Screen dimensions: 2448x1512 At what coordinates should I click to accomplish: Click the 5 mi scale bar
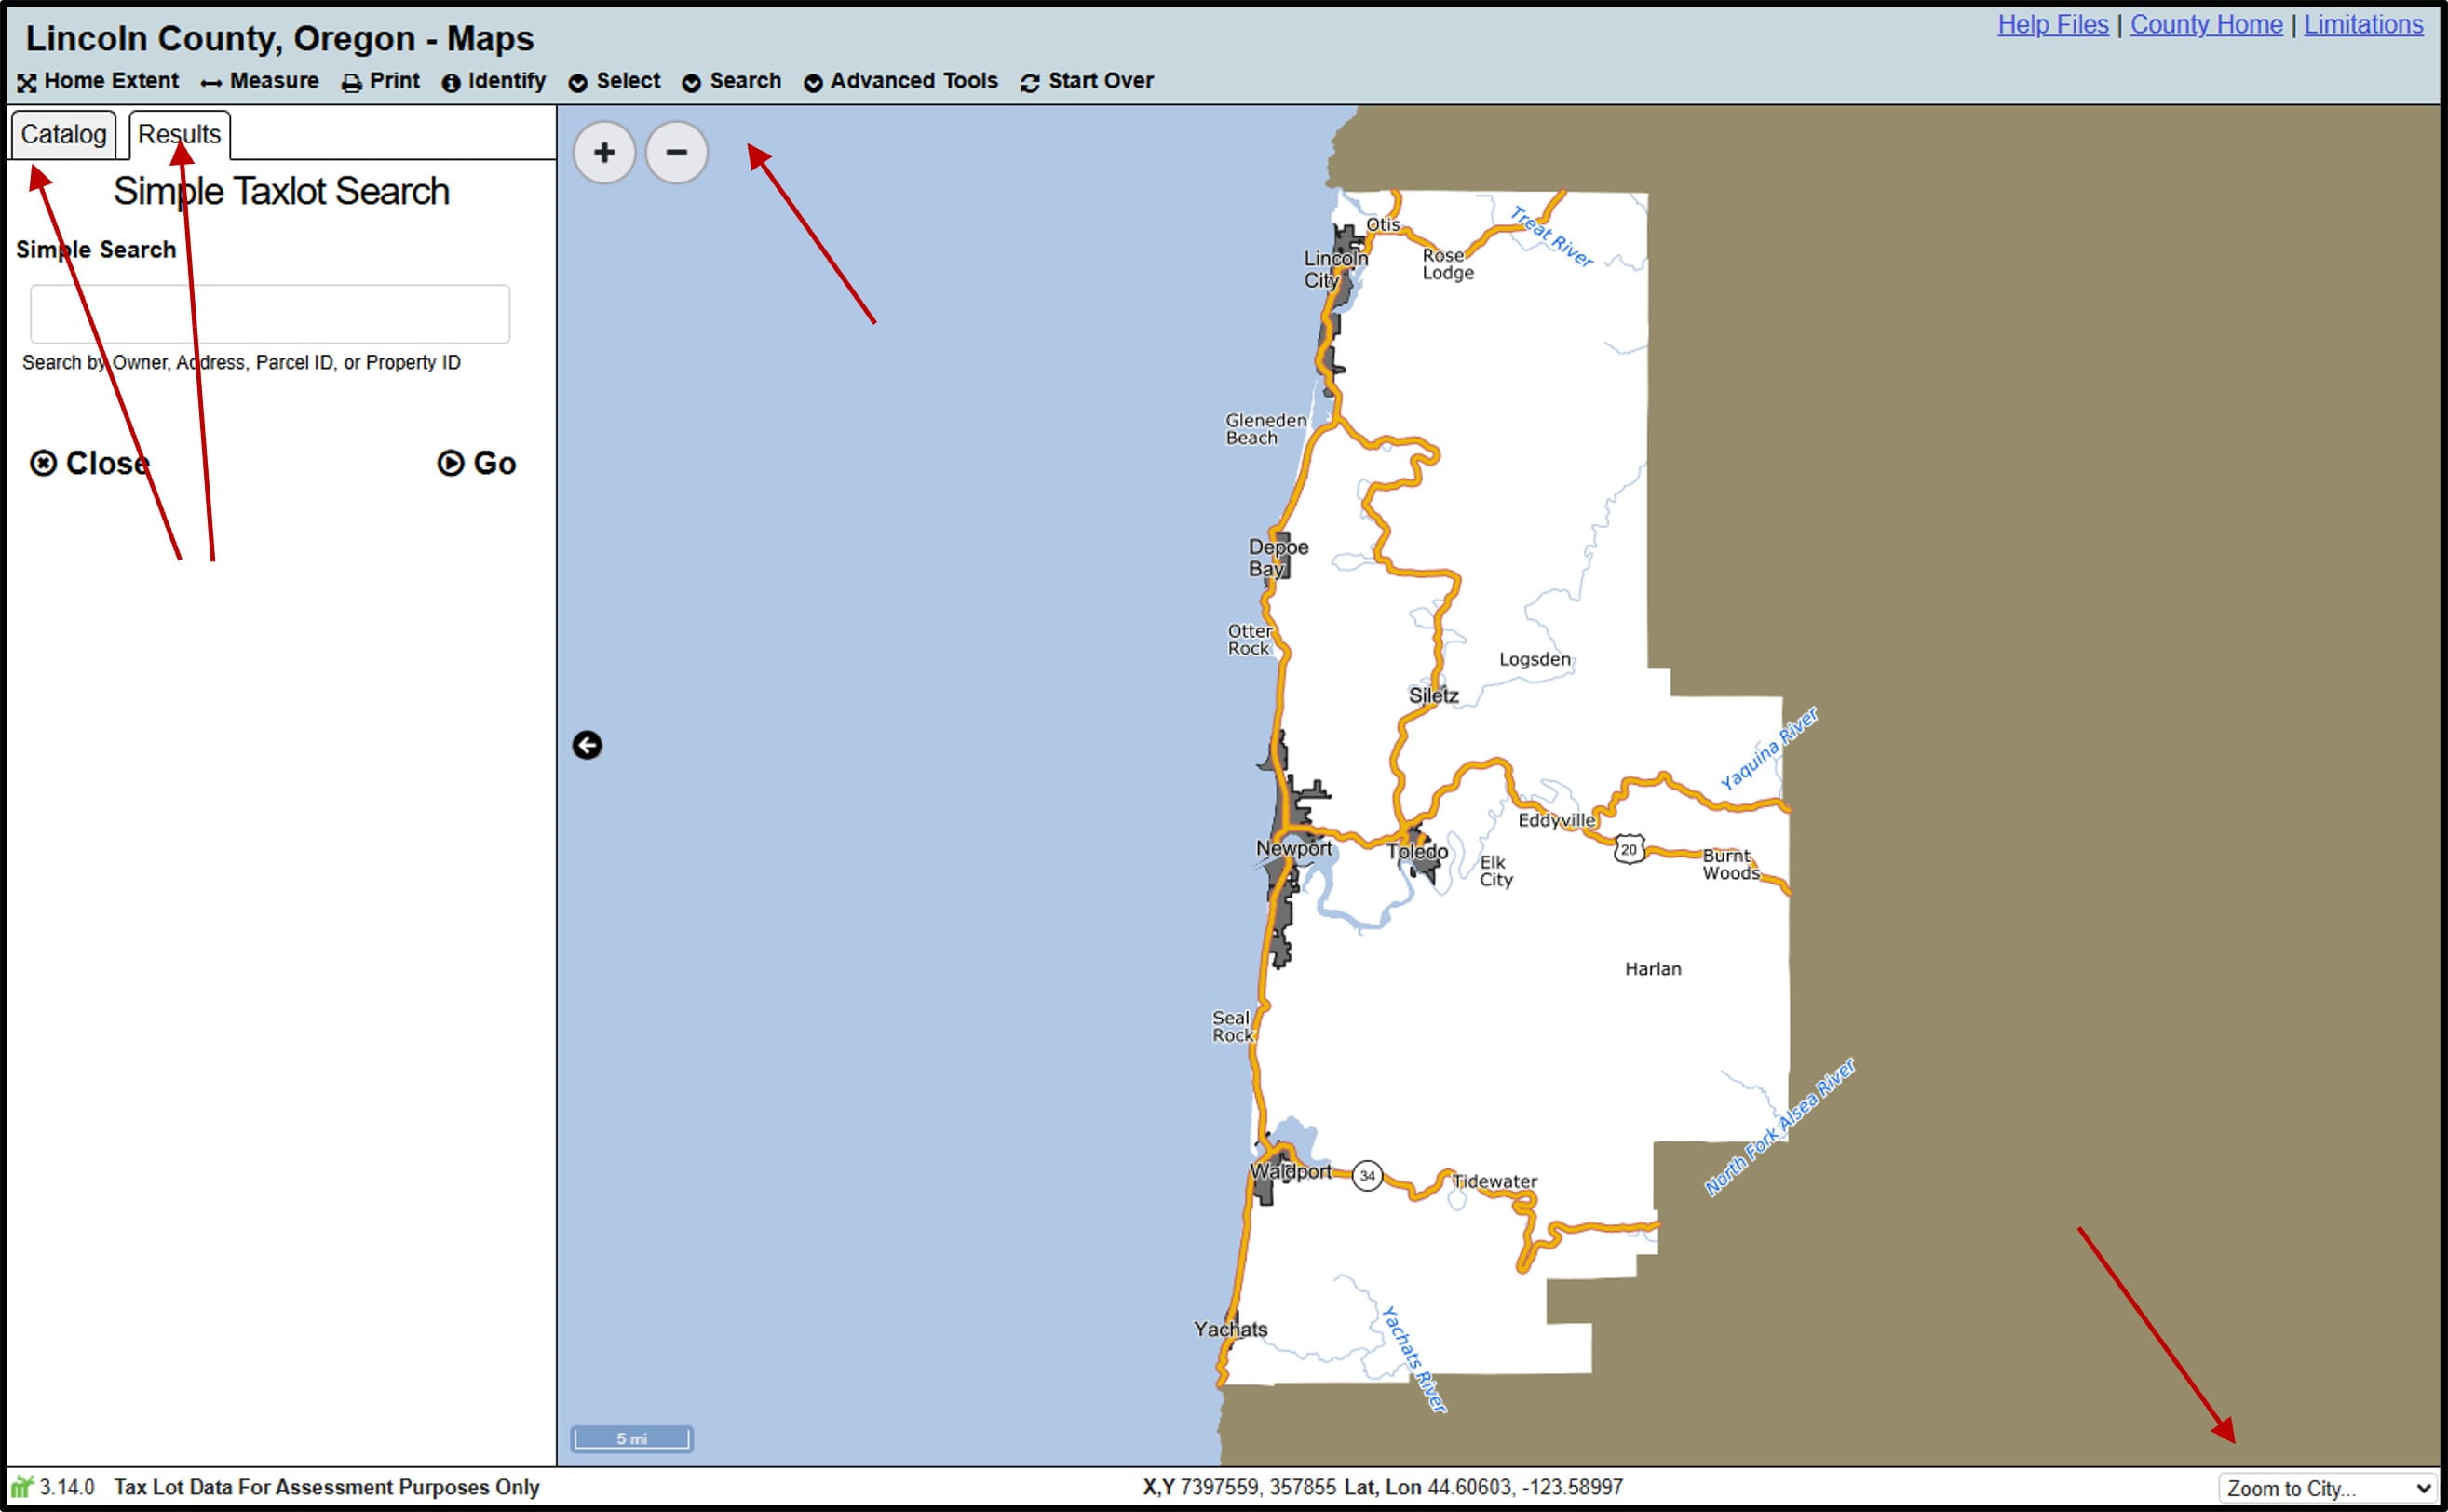click(632, 1439)
